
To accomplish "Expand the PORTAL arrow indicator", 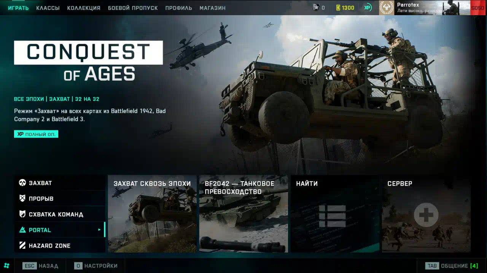I will point(99,230).
